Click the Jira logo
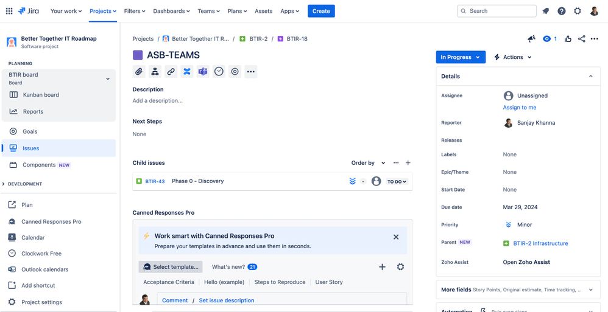608x312 pixels. click(28, 11)
